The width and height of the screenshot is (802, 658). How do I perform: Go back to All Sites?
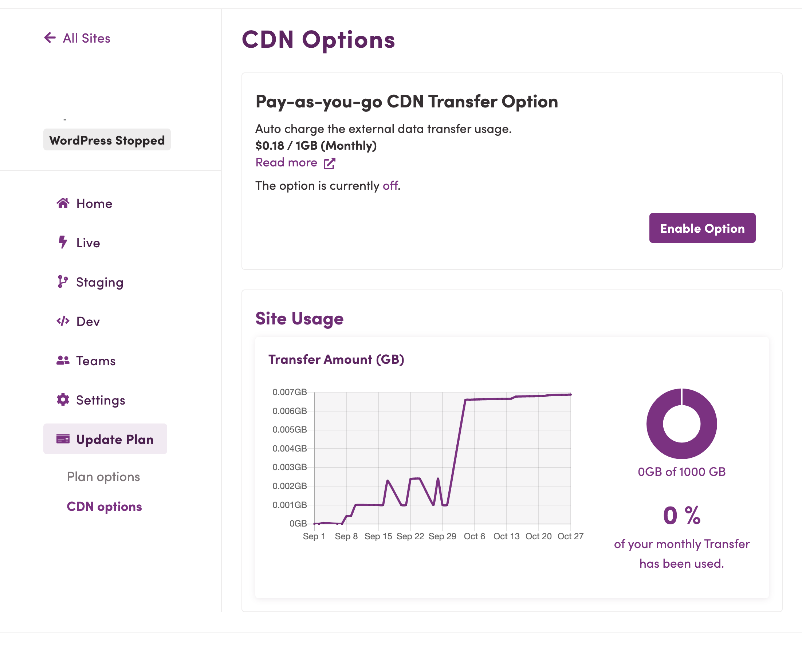86,38
